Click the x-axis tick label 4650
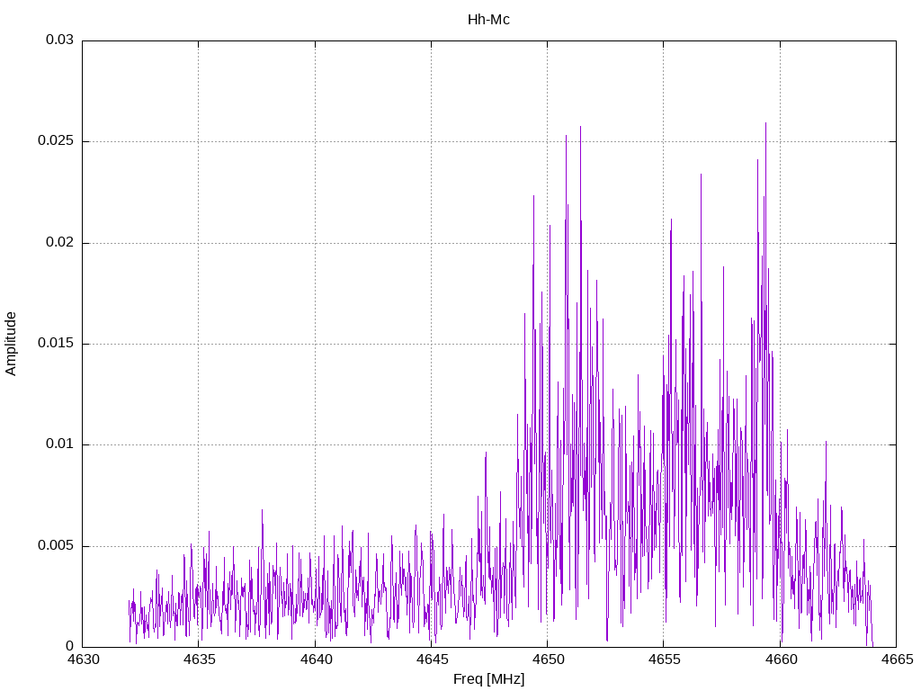The height and width of the screenshot is (691, 921). pos(548,660)
